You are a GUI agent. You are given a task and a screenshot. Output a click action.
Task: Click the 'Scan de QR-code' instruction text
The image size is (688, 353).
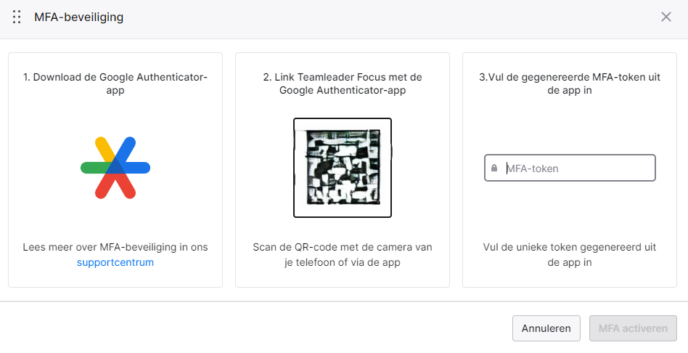(343, 255)
